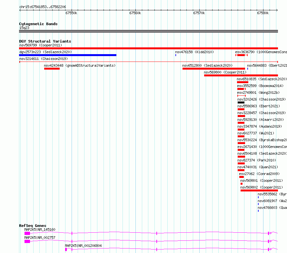Click the Cytogenetic Bands track title
The image size is (287, 253).
(x=38, y=24)
